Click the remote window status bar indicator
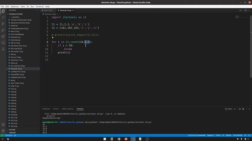 pyautogui.click(x=2, y=136)
